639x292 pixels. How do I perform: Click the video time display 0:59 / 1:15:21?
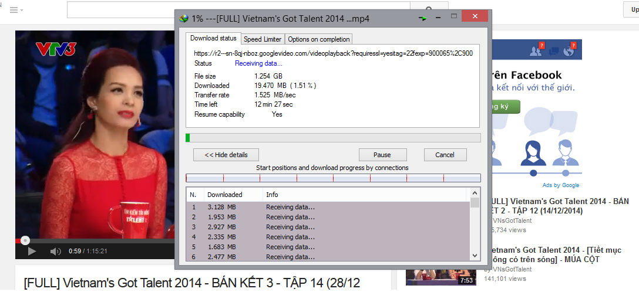(x=88, y=252)
